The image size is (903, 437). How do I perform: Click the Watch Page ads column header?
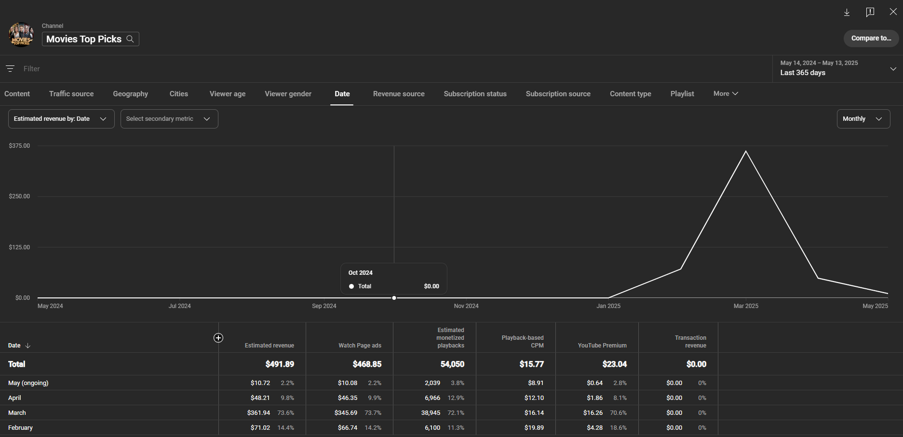tap(360, 346)
